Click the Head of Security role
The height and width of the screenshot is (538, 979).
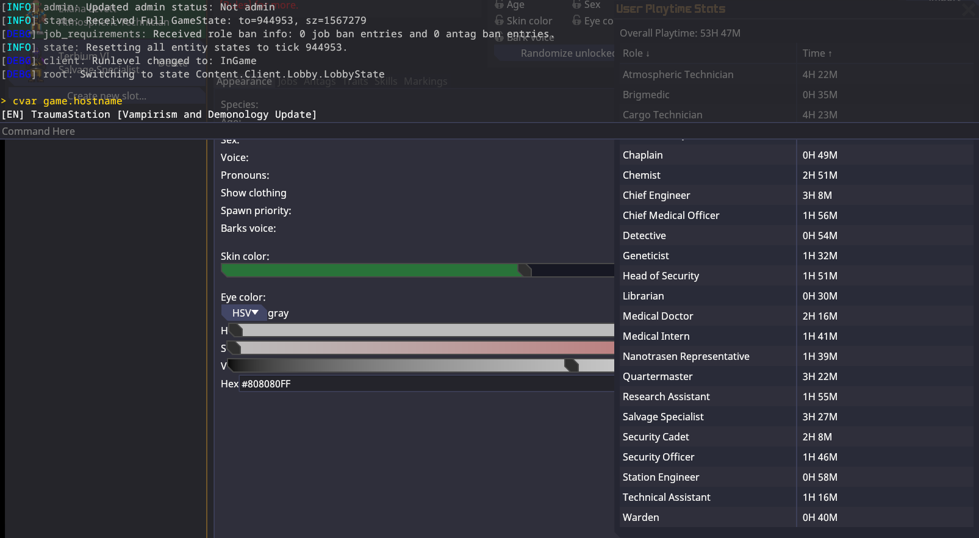coord(661,276)
